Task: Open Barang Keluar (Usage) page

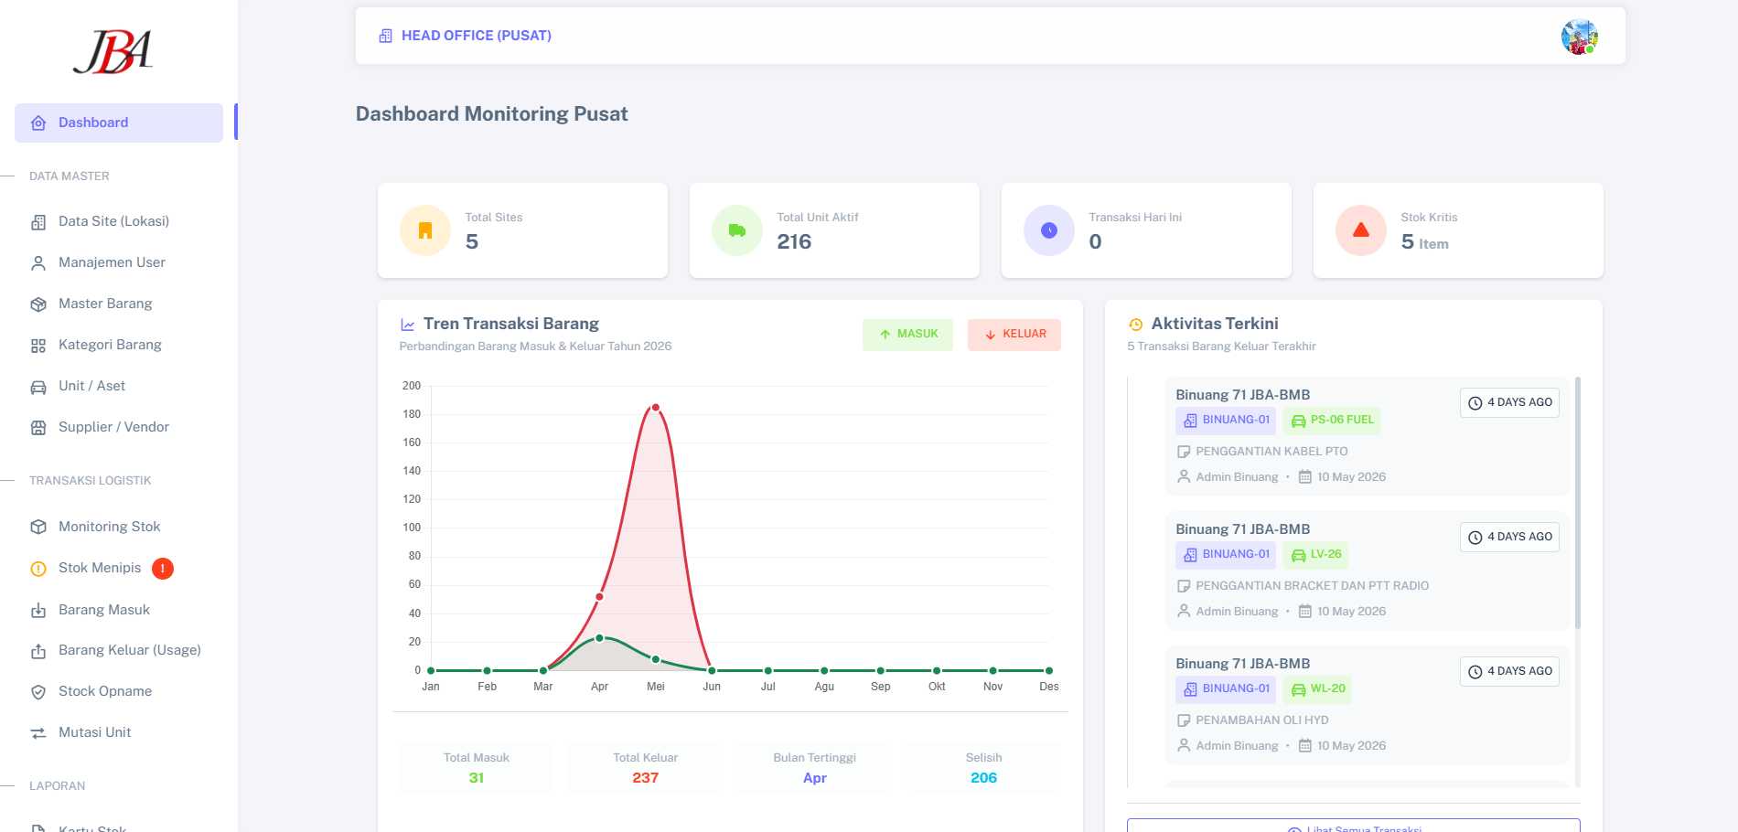Action: coord(130,650)
